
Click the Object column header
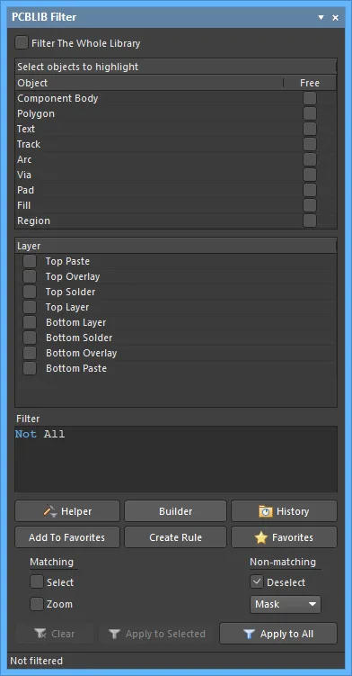[x=149, y=83]
